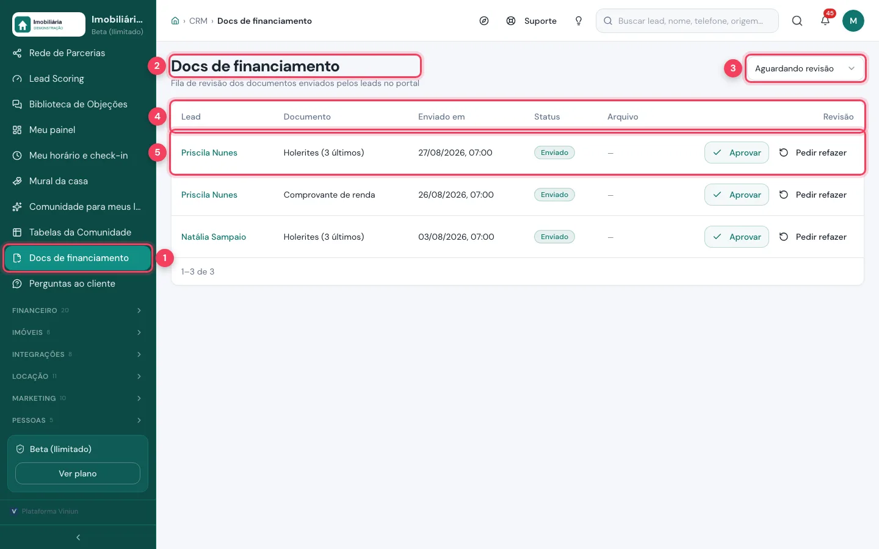
Task: Click the Mural da casa megaphone icon
Action: click(x=17, y=181)
